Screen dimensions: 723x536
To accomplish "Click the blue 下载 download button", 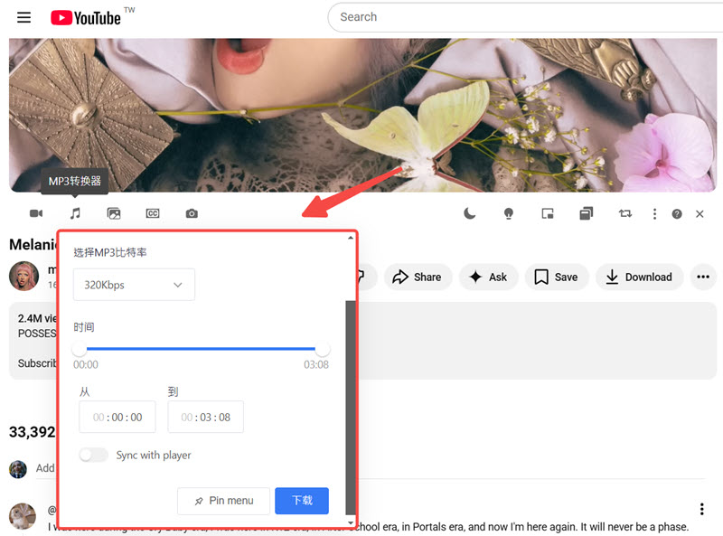I will click(301, 501).
